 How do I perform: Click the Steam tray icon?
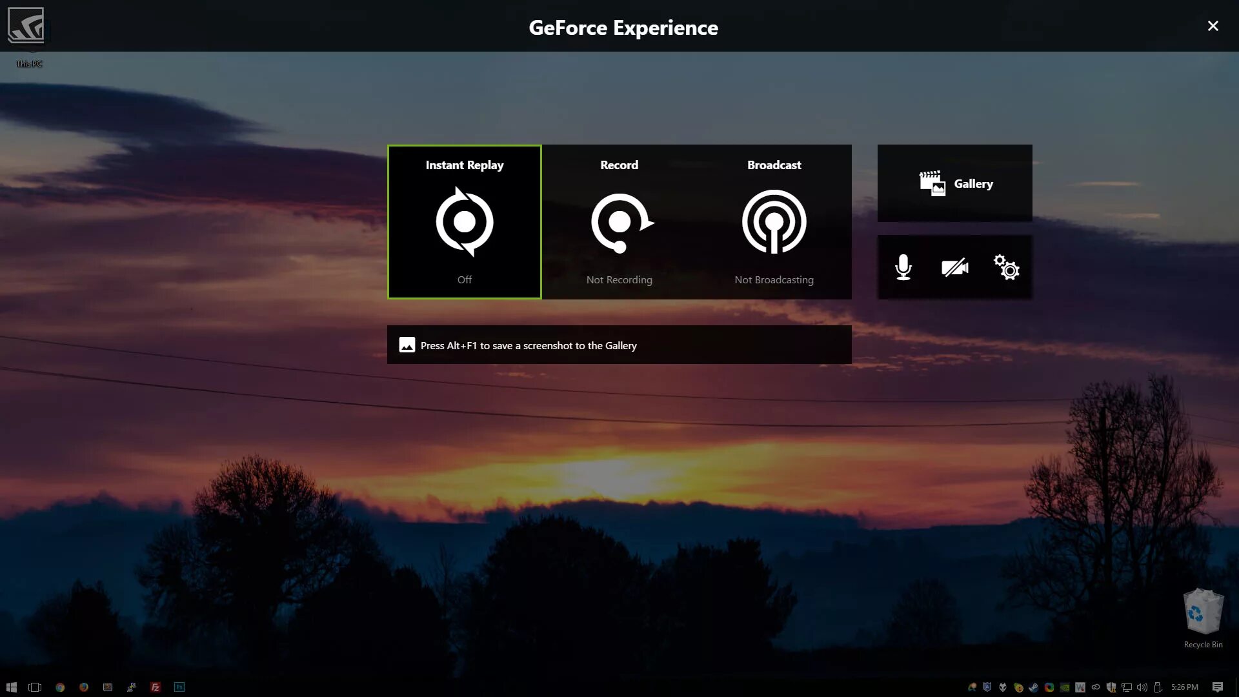[x=1034, y=687]
